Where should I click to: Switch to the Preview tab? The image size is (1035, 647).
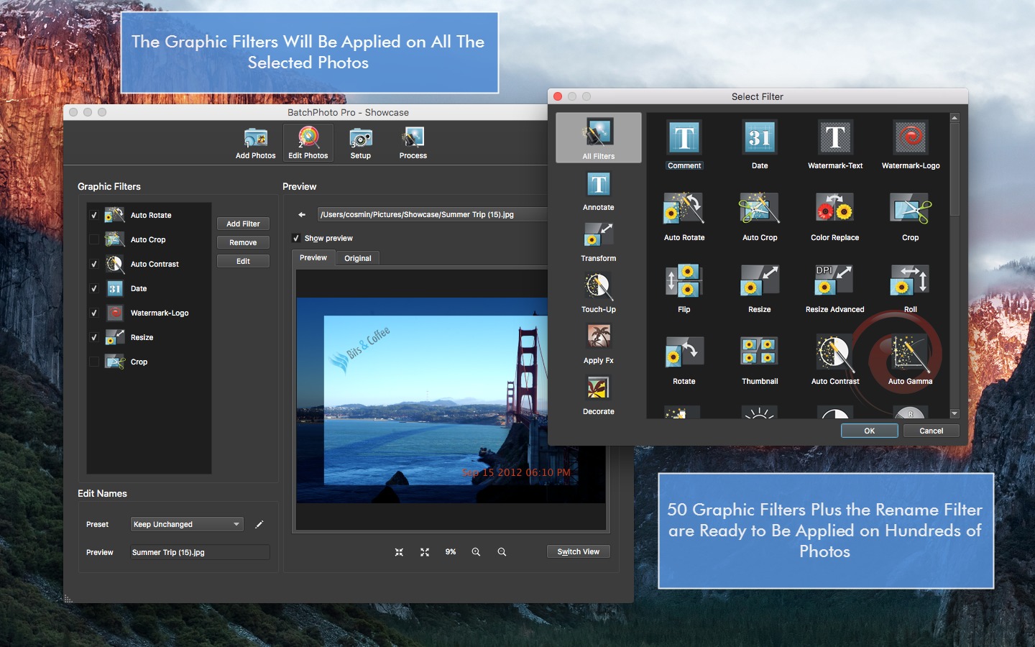313,258
